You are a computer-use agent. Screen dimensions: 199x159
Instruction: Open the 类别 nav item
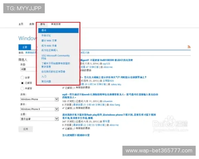(x=32, y=24)
